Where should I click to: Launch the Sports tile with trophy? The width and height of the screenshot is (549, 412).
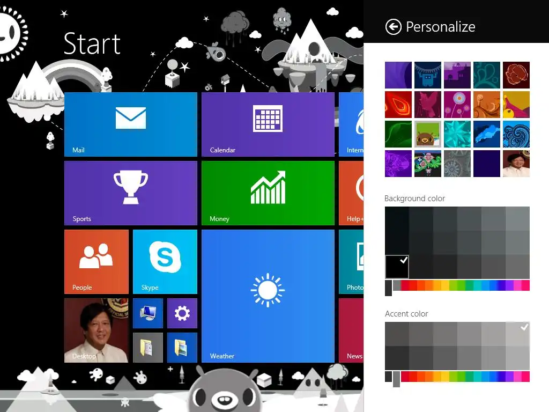click(131, 193)
